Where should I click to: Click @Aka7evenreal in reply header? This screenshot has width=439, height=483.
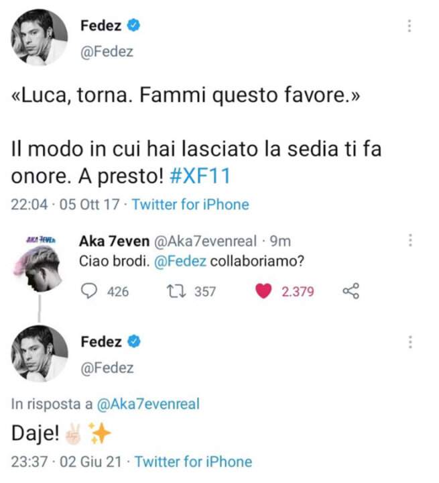coord(148,404)
